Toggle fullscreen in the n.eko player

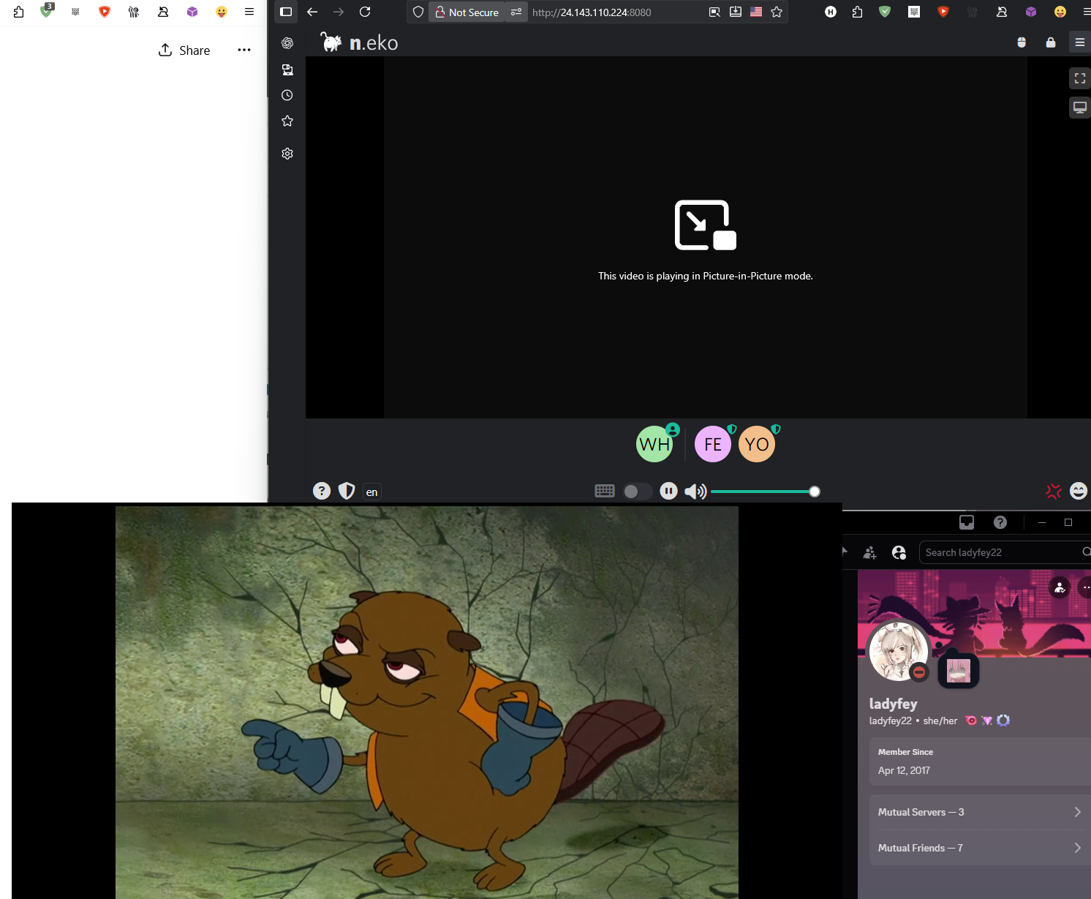(1079, 78)
